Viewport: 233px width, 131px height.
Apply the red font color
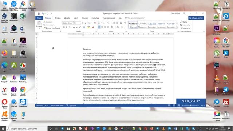coord(93,27)
